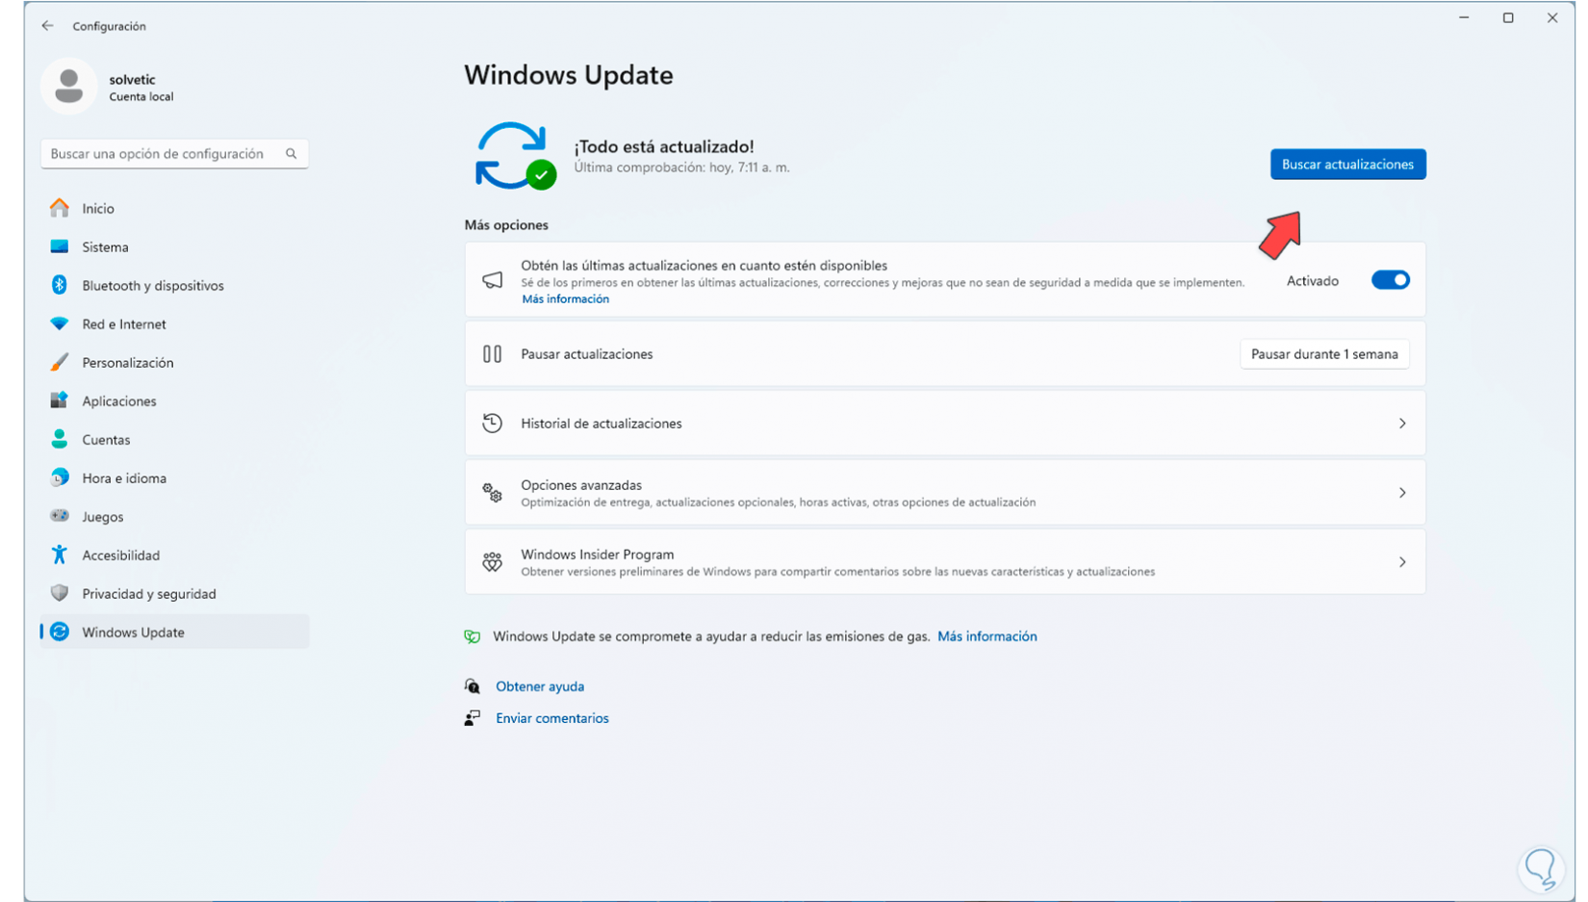
Task: Open Windows Insider Program chevron
Action: 1402,562
